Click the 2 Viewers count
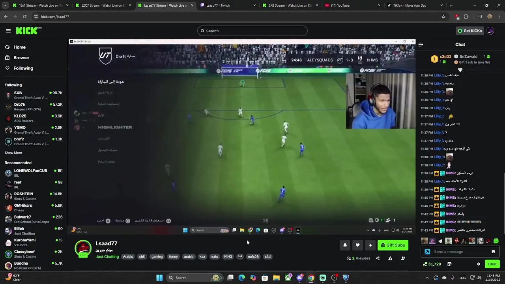This screenshot has width=505, height=284. [x=359, y=258]
